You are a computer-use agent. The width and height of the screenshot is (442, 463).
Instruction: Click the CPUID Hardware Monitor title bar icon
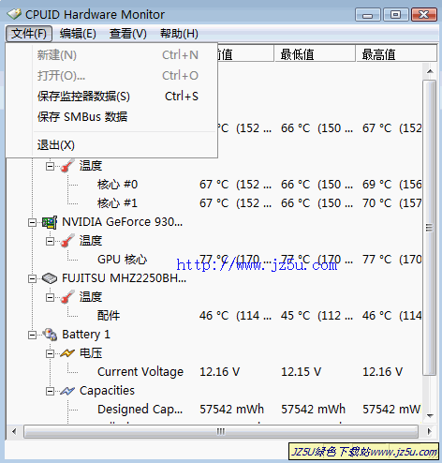click(x=14, y=14)
